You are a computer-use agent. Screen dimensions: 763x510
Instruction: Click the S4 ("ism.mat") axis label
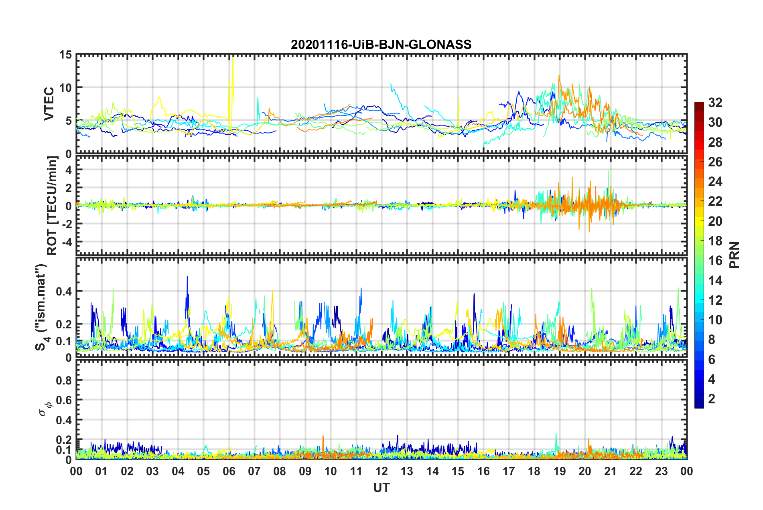click(42, 307)
